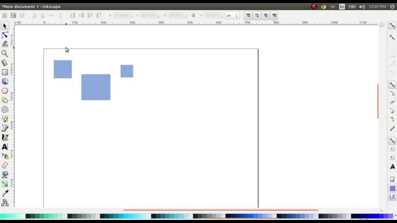Toggle snap to cusp nodes

tap(392, 111)
